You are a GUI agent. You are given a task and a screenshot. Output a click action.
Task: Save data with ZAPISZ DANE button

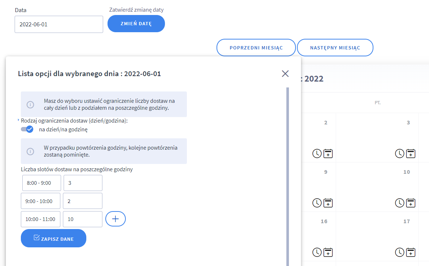[53, 239]
